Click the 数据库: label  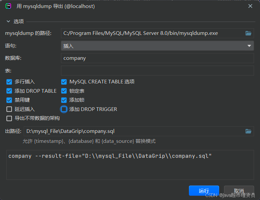(x=13, y=58)
